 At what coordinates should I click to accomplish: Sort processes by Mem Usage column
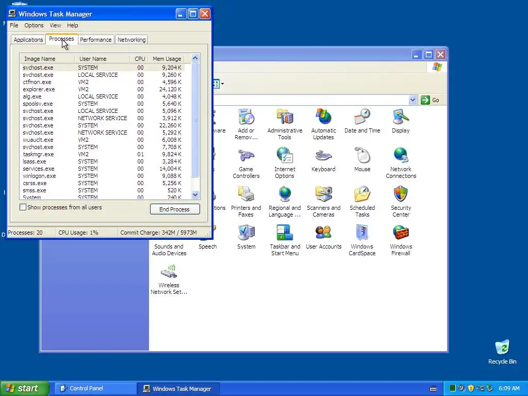[167, 59]
